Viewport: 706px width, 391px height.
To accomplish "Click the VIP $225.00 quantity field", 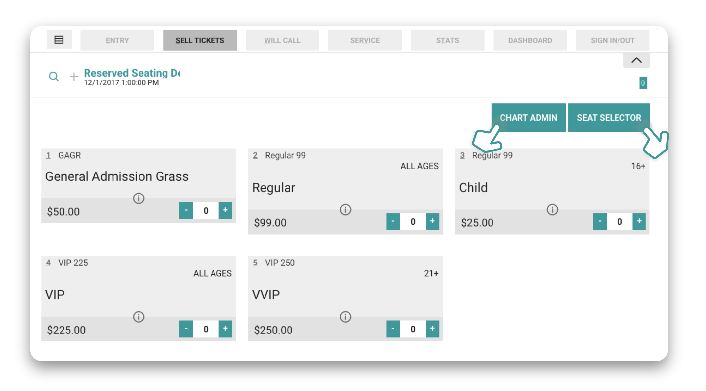I will coord(206,329).
